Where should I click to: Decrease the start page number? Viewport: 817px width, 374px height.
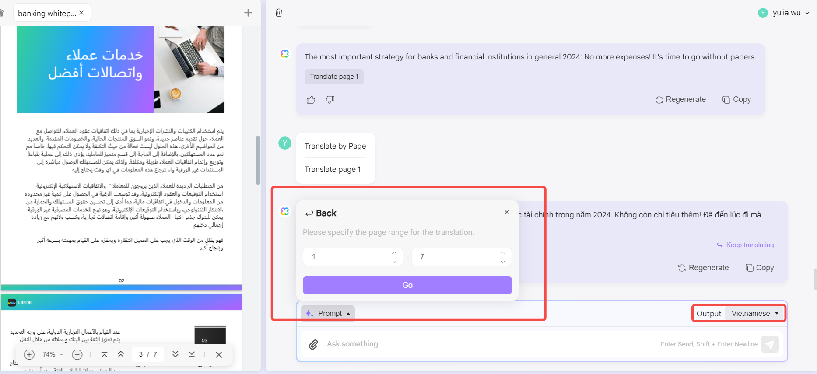(x=394, y=262)
